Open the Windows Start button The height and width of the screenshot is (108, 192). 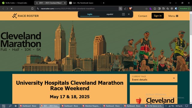click(x=4, y=106)
